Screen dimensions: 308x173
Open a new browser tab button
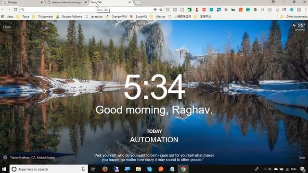pyautogui.click(x=138, y=2)
